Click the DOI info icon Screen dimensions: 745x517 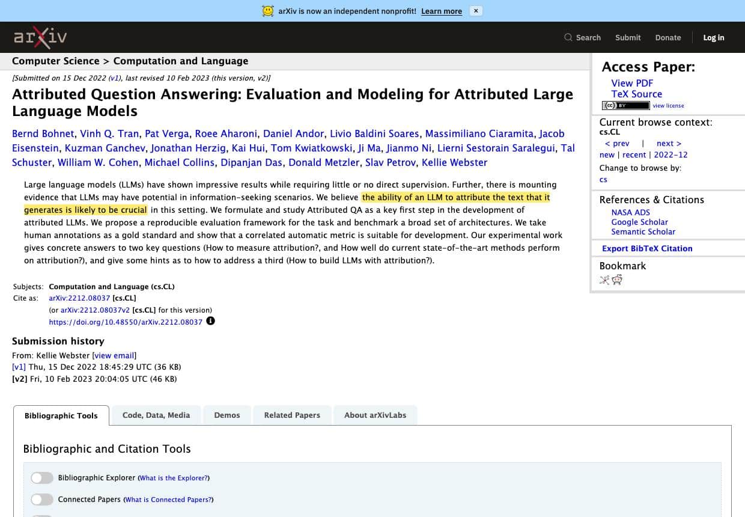[210, 321]
